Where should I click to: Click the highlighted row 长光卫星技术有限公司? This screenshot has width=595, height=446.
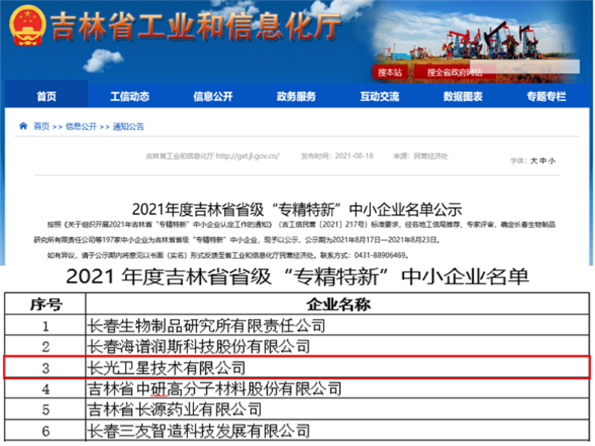[x=297, y=367]
